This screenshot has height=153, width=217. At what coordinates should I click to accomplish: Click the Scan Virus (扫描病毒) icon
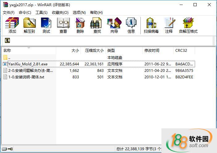[x=151, y=25]
